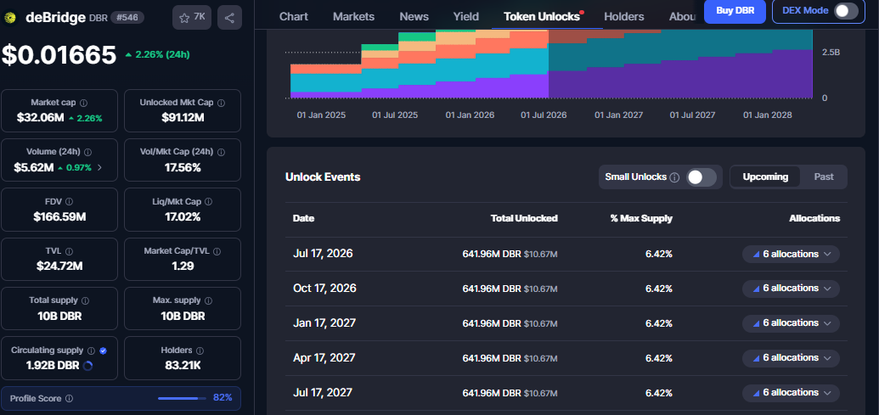Open volume details chevron arrow

(x=99, y=167)
